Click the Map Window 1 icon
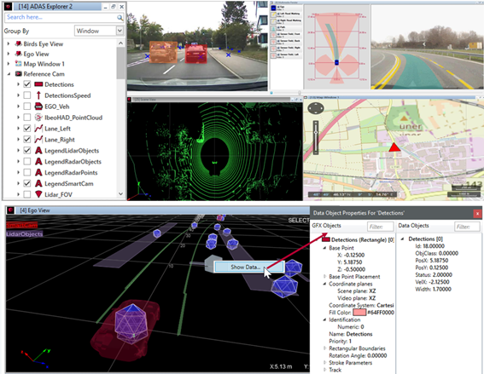This screenshot has width=484, height=374. coord(19,64)
